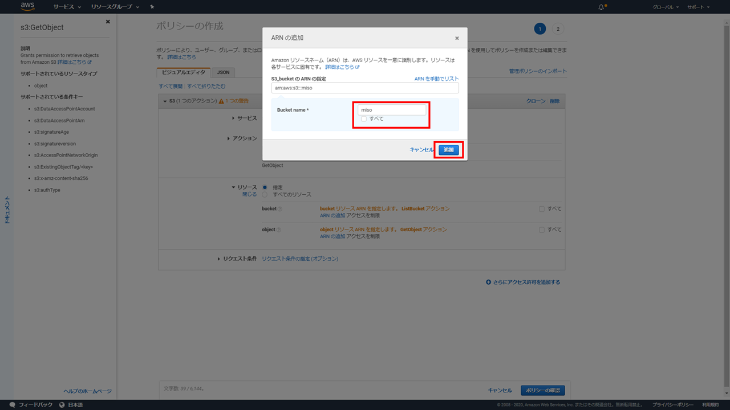The height and width of the screenshot is (410, 730).
Task: Click ARN を手動でリスト link
Action: (436, 79)
